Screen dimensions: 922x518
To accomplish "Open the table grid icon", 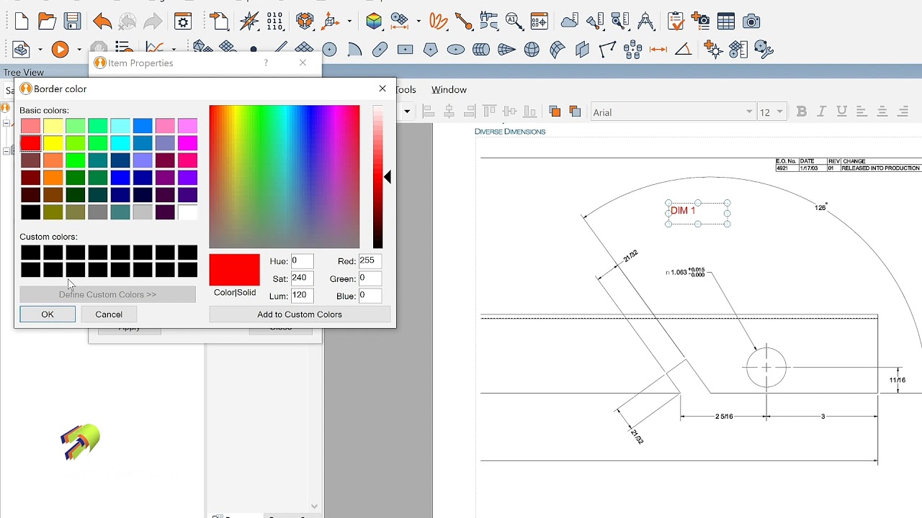I will click(x=725, y=22).
